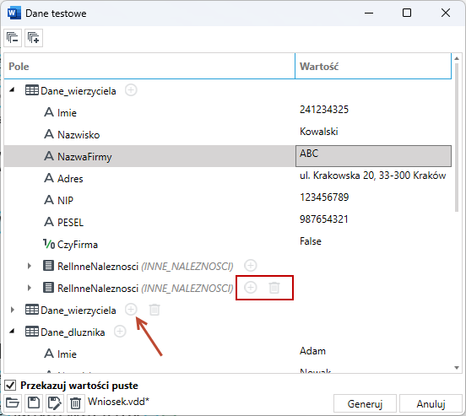The height and width of the screenshot is (416, 466).
Task: Click the scrollbar down arrow
Action: click(457, 368)
